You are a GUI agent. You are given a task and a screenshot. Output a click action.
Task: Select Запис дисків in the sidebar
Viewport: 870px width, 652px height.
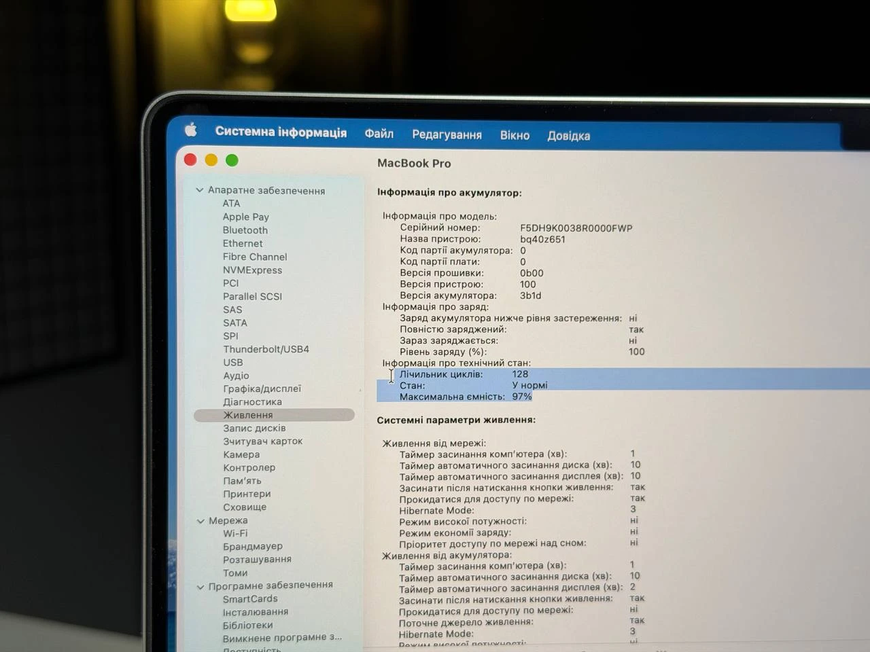point(254,428)
